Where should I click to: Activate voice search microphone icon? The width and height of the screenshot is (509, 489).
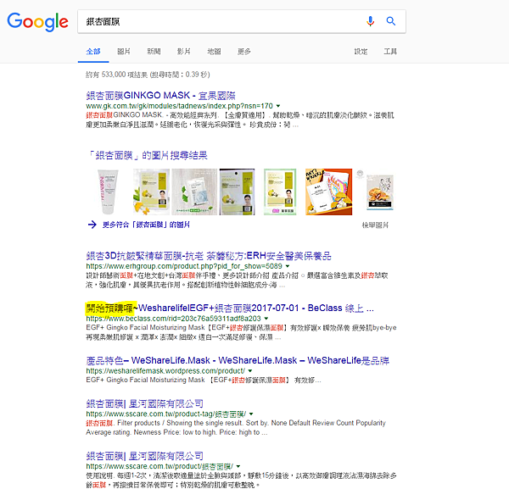pos(370,21)
